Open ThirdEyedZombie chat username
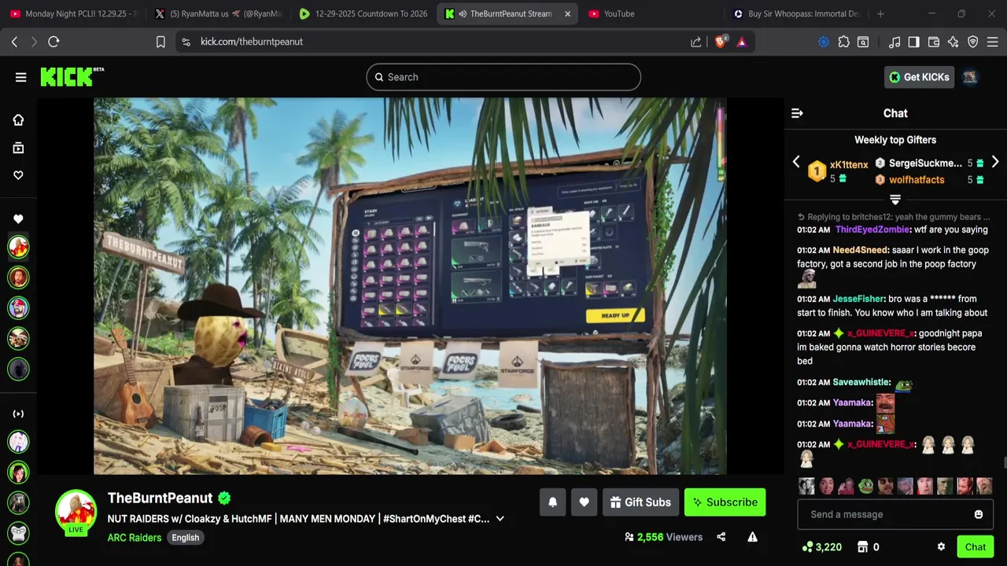The height and width of the screenshot is (566, 1007). tap(872, 230)
